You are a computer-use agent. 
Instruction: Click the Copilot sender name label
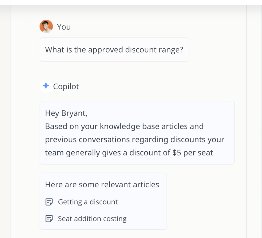(66, 86)
